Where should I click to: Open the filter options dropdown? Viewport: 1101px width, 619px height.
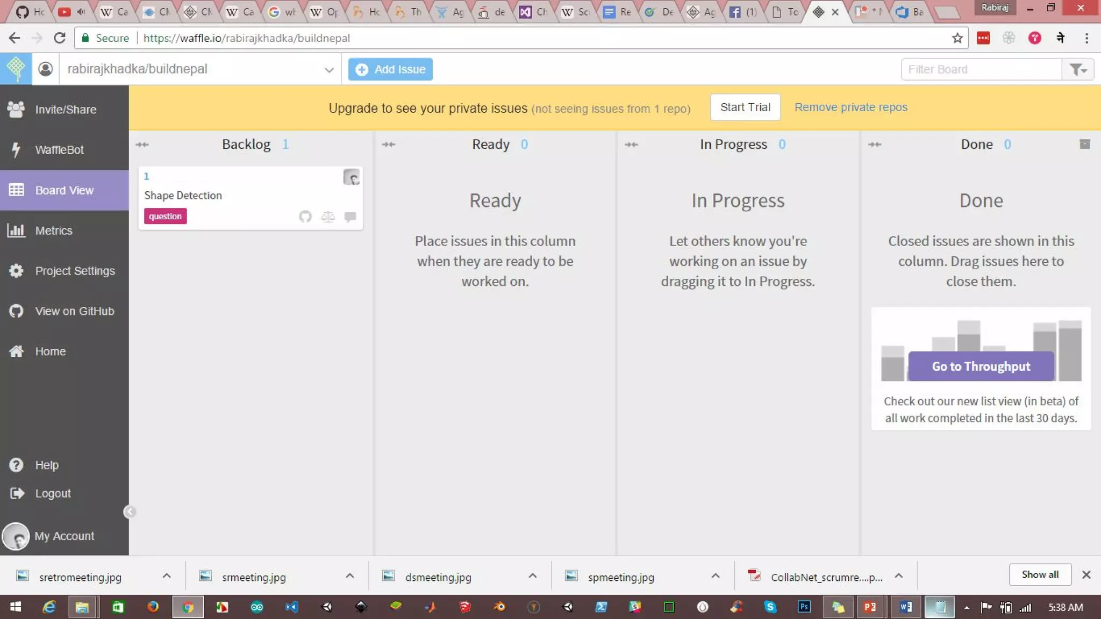point(1078,69)
